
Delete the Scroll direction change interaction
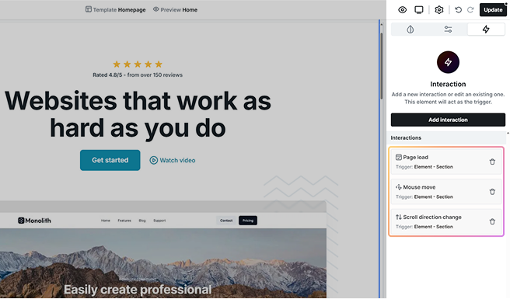[492, 221]
